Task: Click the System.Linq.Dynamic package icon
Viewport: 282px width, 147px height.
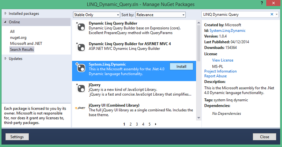Action: [81, 68]
